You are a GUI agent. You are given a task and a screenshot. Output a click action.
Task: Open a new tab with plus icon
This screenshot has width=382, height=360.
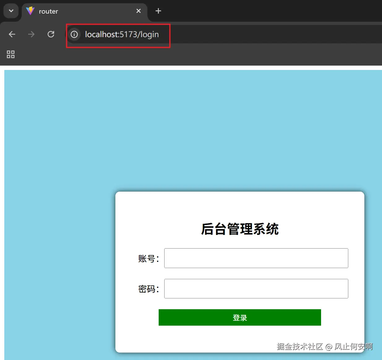coord(158,11)
